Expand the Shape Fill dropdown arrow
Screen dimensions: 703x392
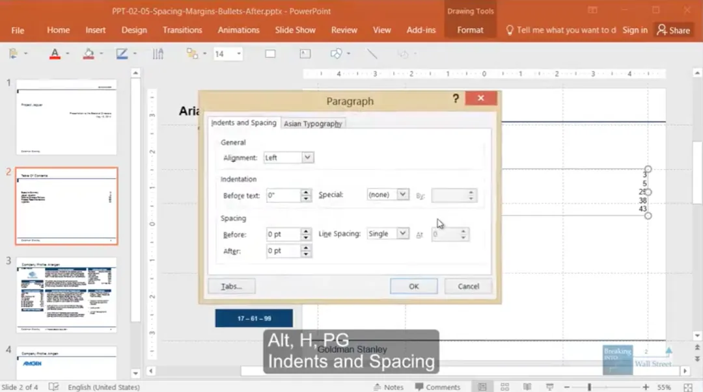point(101,54)
